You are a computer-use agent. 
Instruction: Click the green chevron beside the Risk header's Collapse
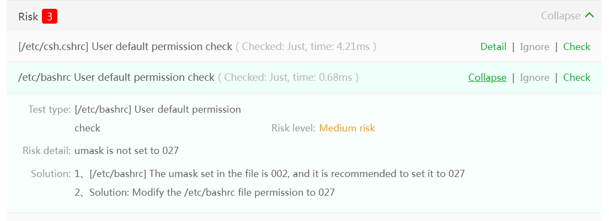(x=589, y=15)
